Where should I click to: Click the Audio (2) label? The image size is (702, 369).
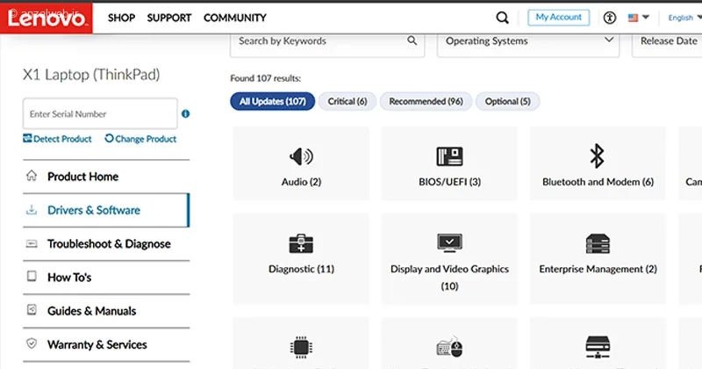(x=301, y=182)
